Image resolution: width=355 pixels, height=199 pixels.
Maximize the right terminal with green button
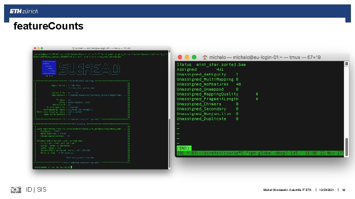(x=194, y=57)
